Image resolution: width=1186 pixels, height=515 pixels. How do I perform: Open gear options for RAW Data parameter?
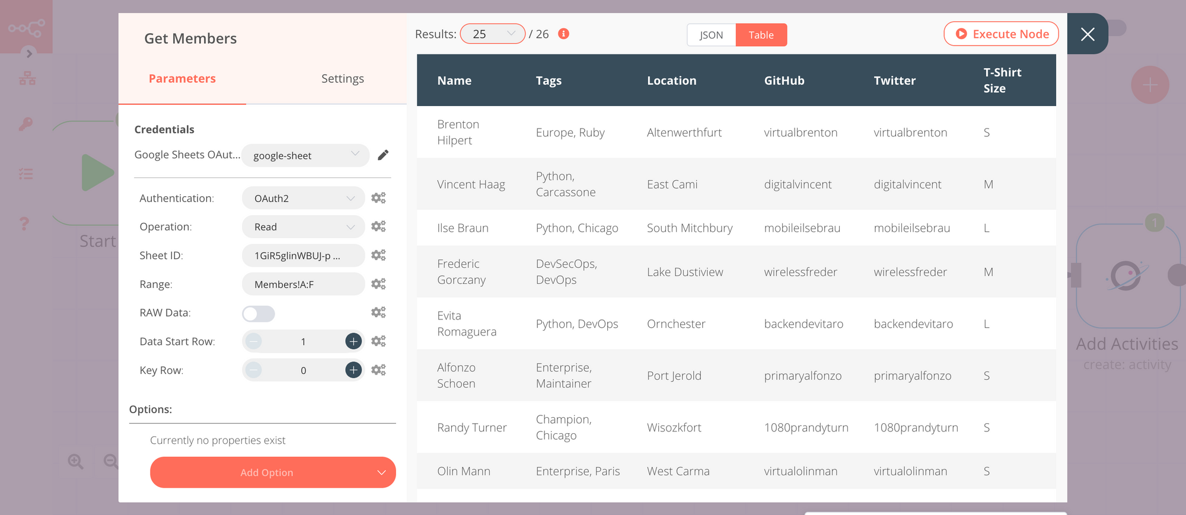[378, 312]
